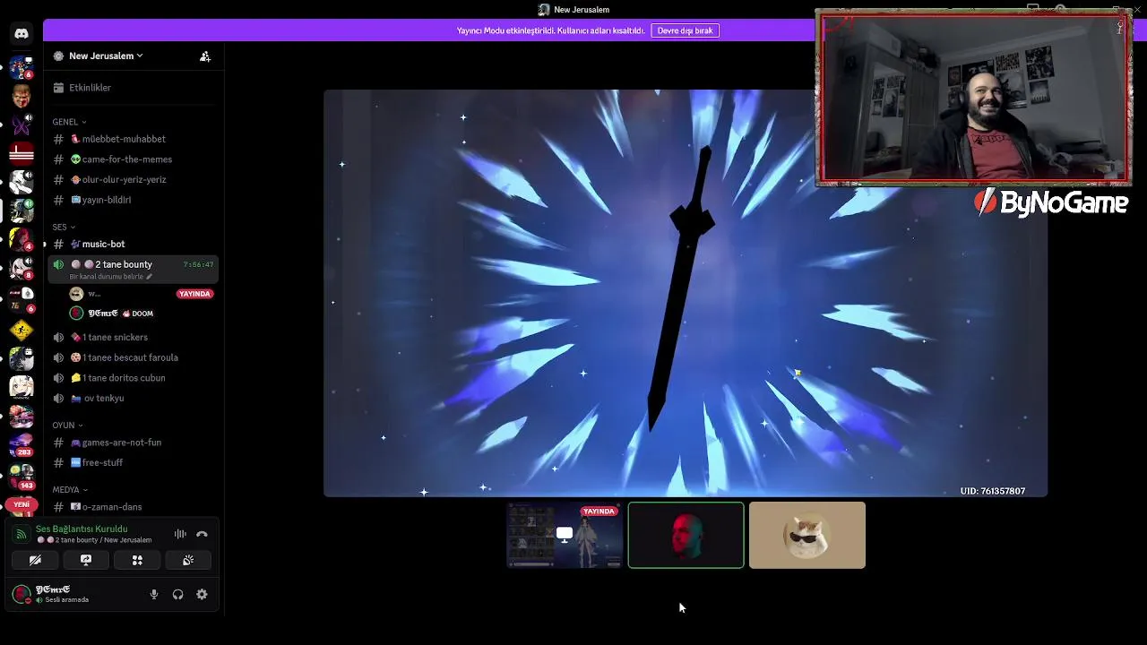The width and height of the screenshot is (1147, 645).
Task: Open user settings gear icon
Action: click(x=202, y=594)
